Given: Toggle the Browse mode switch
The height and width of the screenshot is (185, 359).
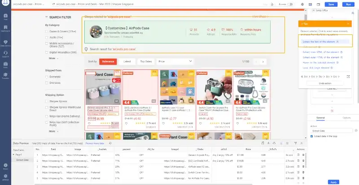Looking at the screenshot, I should pyautogui.click(x=290, y=4).
